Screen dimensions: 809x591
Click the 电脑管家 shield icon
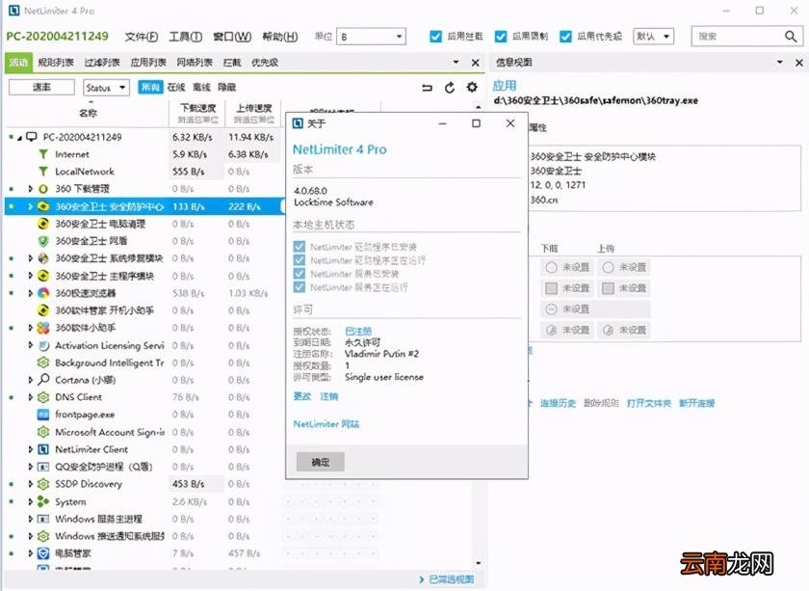click(44, 553)
